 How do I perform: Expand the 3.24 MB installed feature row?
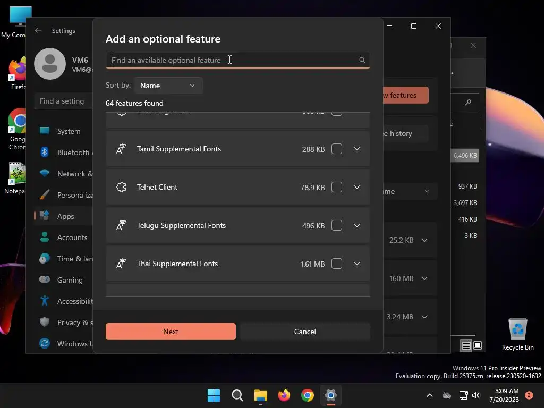(424, 317)
